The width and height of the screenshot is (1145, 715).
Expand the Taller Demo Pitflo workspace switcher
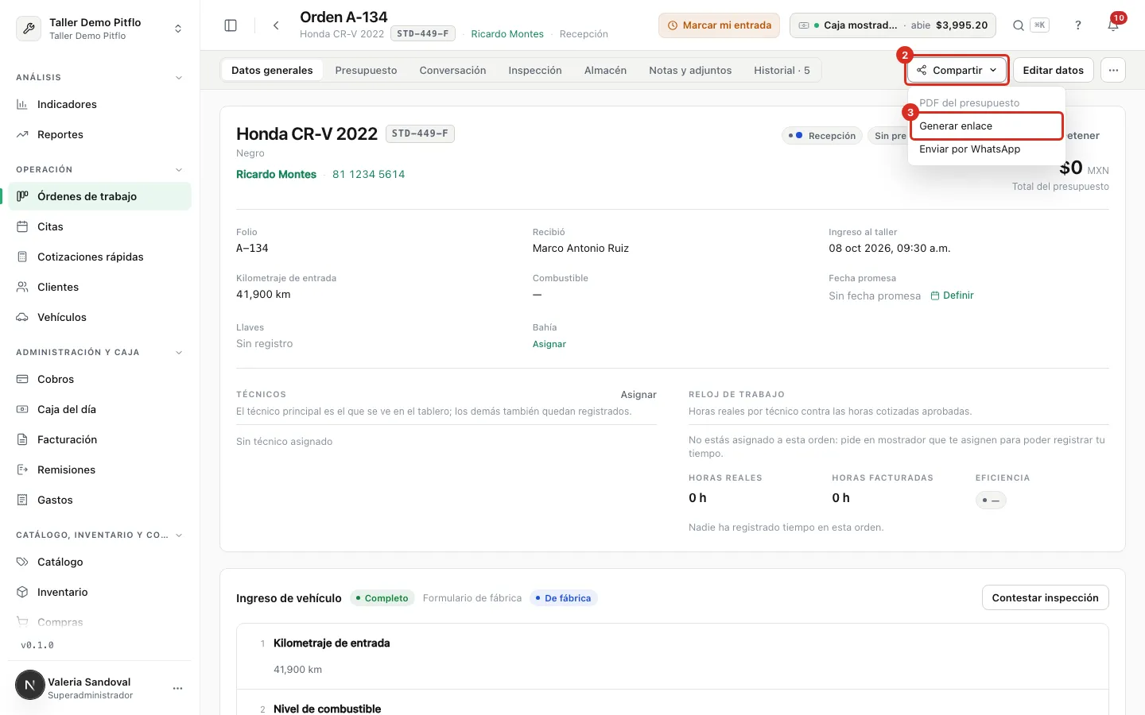(178, 29)
